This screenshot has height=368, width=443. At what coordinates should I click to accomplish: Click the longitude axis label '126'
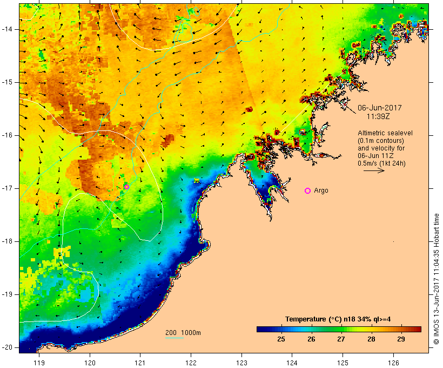[393, 363]
